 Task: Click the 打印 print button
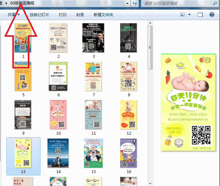pos(63,15)
